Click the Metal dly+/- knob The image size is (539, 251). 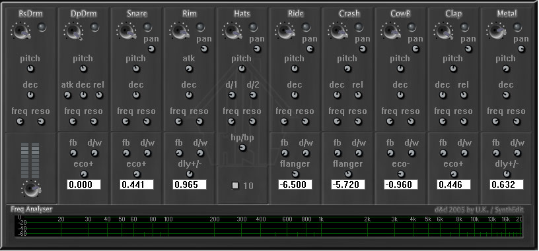(507, 174)
